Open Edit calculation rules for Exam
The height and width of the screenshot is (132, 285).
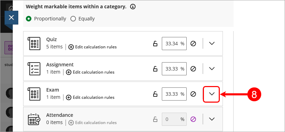[90, 97]
